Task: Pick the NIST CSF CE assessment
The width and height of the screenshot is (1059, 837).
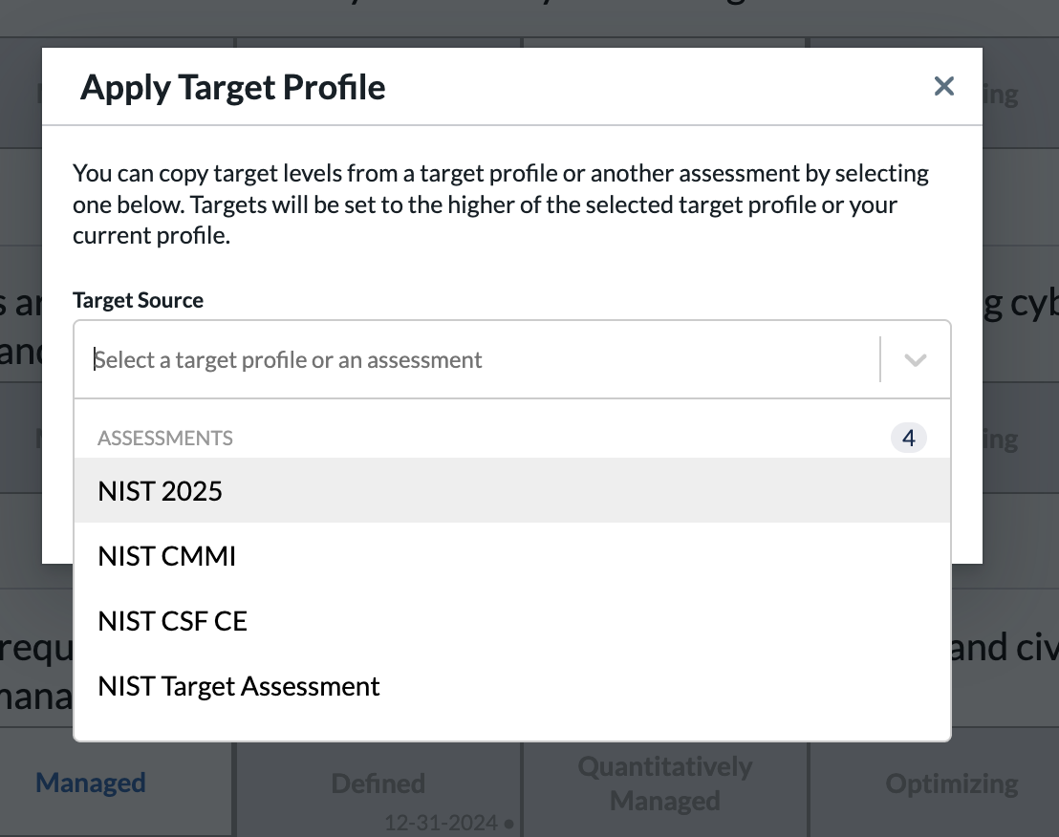Action: tap(512, 621)
